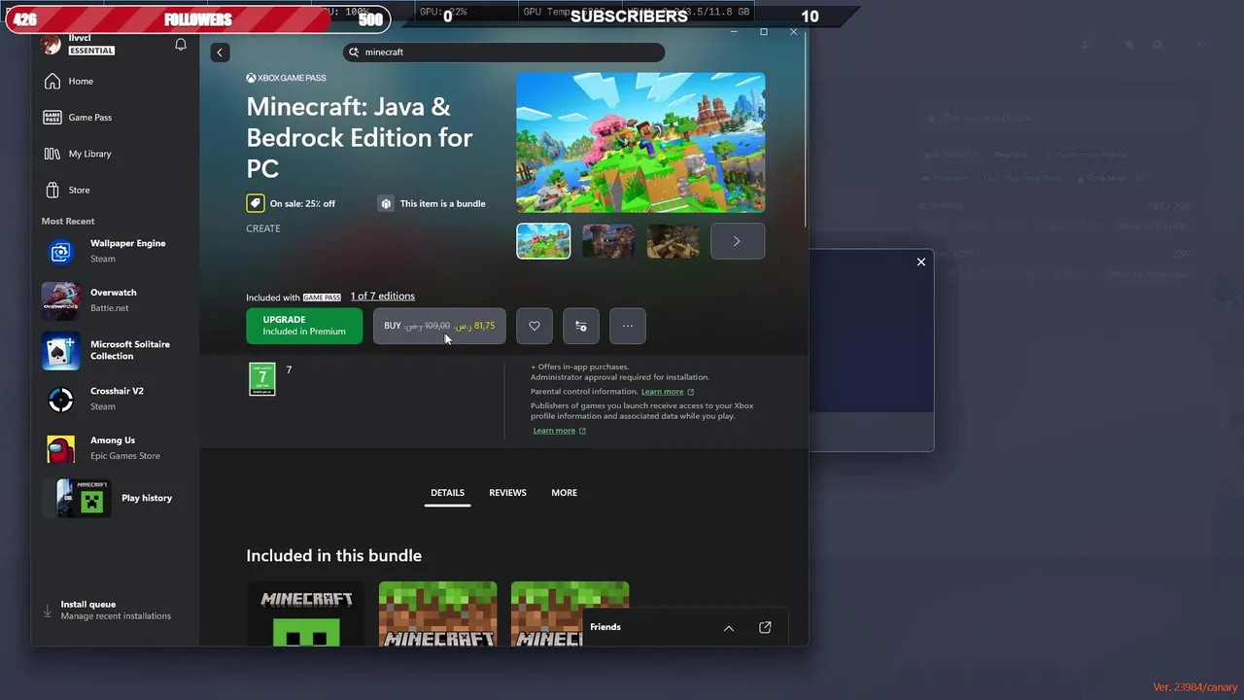Click the install queue download icon
Image resolution: width=1244 pixels, height=700 pixels.
[47, 611]
